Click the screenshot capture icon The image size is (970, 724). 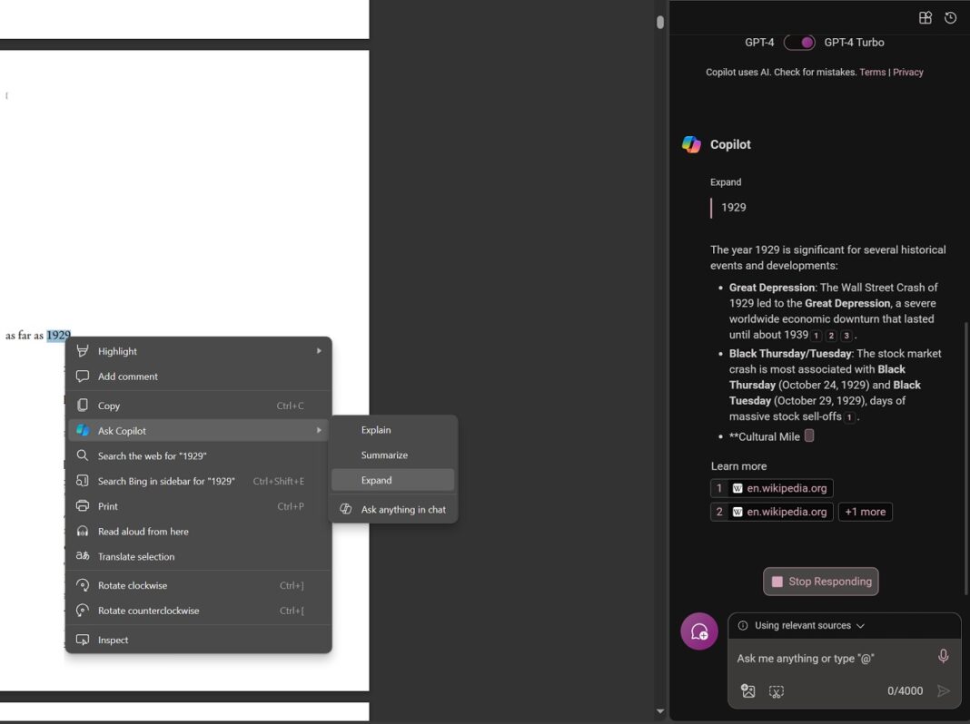pyautogui.click(x=777, y=690)
